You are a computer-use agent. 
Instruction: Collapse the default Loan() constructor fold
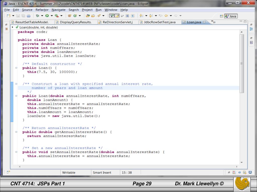(x=16, y=68)
